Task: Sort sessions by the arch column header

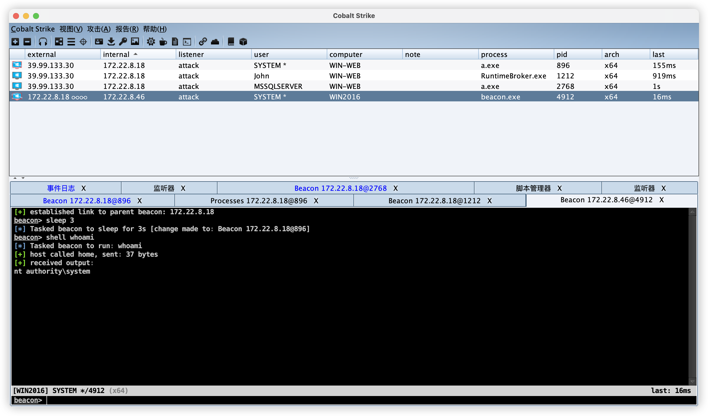Action: click(x=626, y=54)
